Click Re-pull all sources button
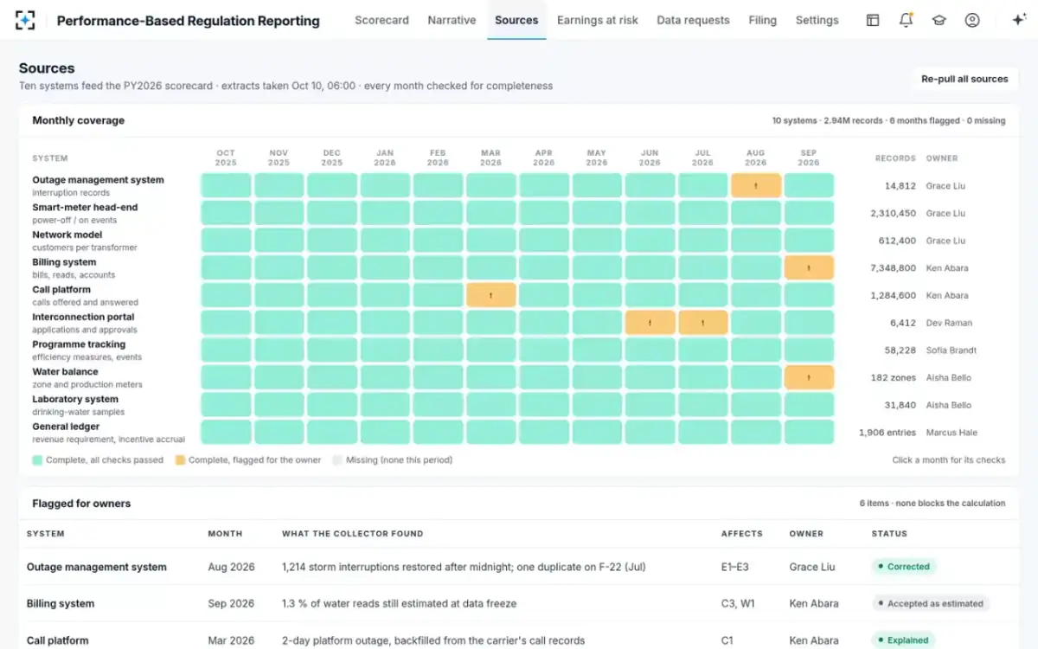Viewport: 1038px width, 649px height. click(x=964, y=79)
